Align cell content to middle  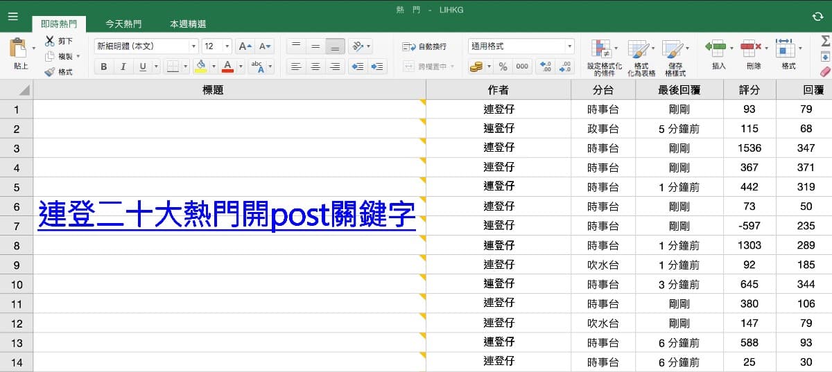(x=315, y=46)
